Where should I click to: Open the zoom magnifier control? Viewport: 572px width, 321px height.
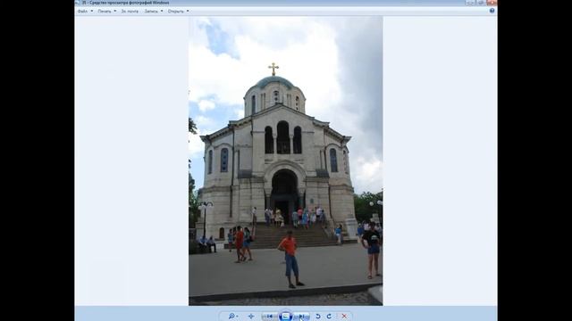[232, 317]
